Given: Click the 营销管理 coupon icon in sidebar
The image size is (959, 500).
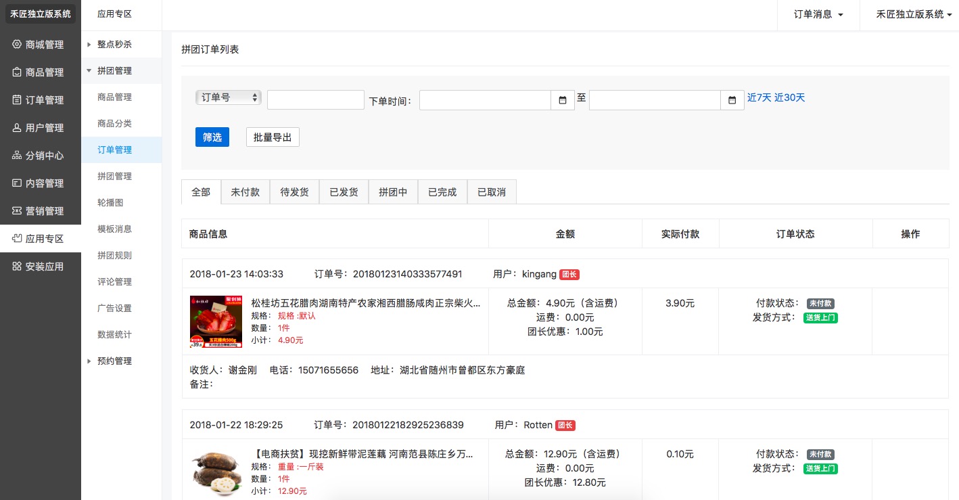Looking at the screenshot, I should [17, 211].
